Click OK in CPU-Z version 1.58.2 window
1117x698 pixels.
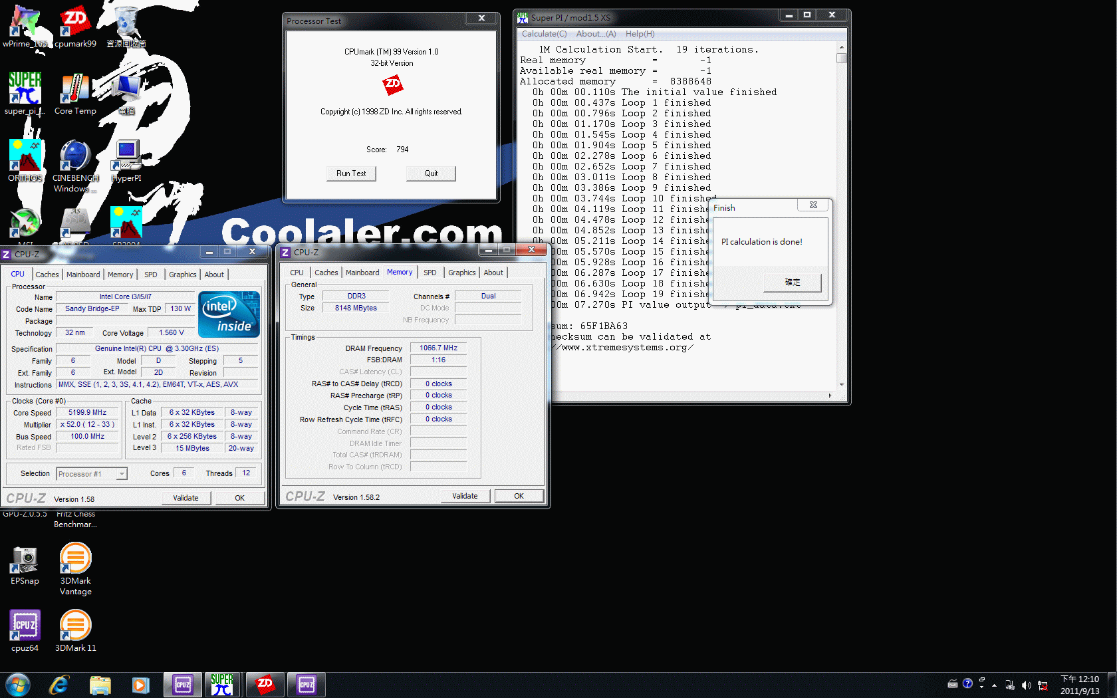click(519, 496)
